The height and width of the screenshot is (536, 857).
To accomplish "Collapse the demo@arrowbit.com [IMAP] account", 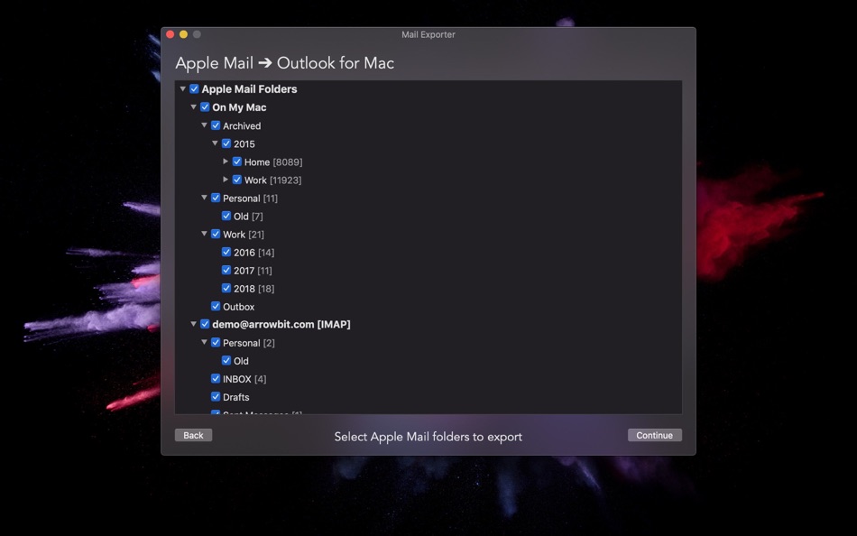I will coord(193,324).
